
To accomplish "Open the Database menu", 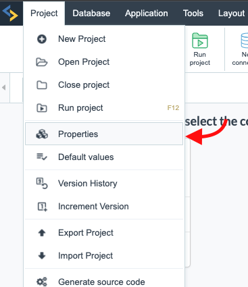I will pos(91,14).
